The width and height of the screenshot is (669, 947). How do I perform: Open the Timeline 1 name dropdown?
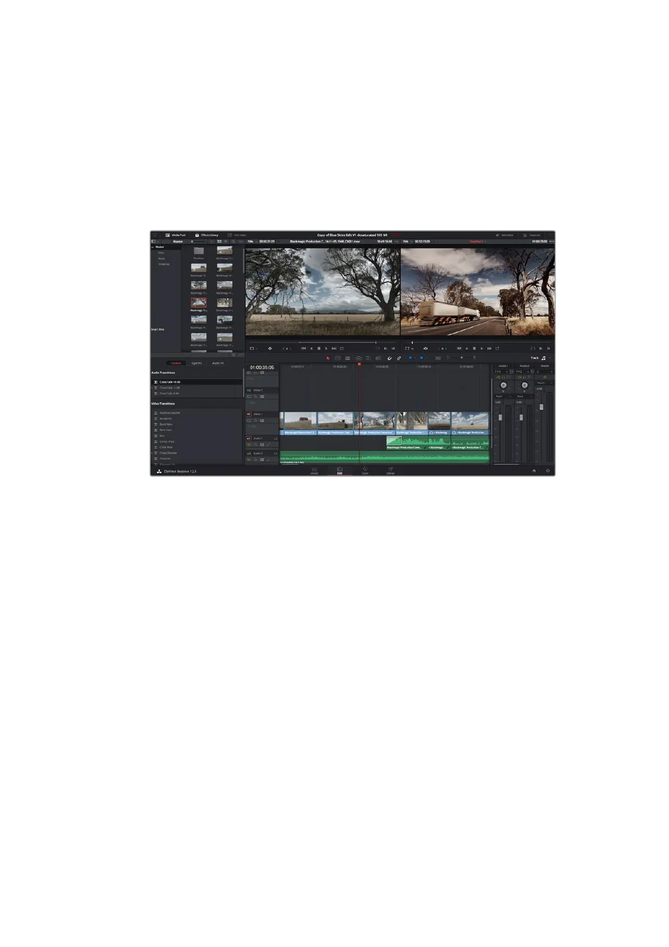pos(477,241)
